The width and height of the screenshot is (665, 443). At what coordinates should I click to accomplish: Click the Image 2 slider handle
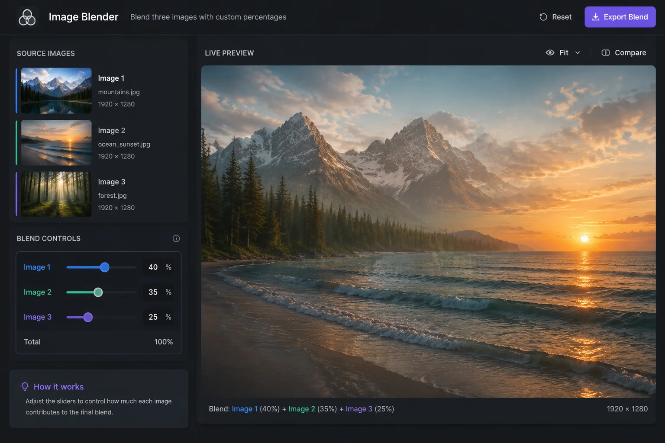(x=98, y=292)
